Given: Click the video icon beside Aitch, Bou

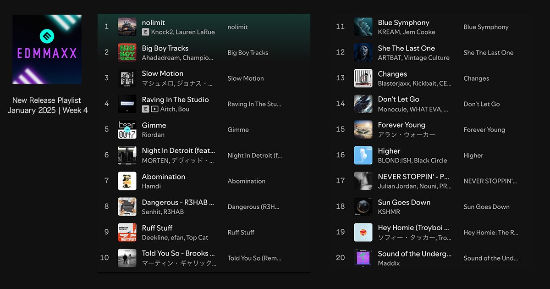Looking at the screenshot, I should (x=154, y=109).
